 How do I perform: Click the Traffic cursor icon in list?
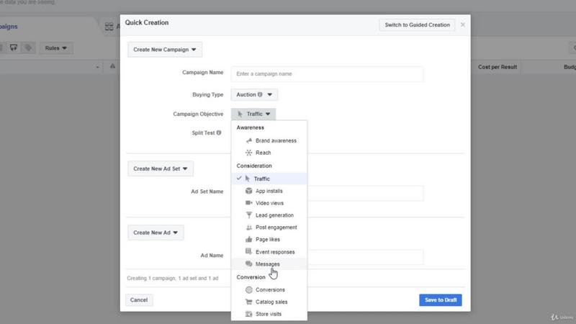click(247, 179)
